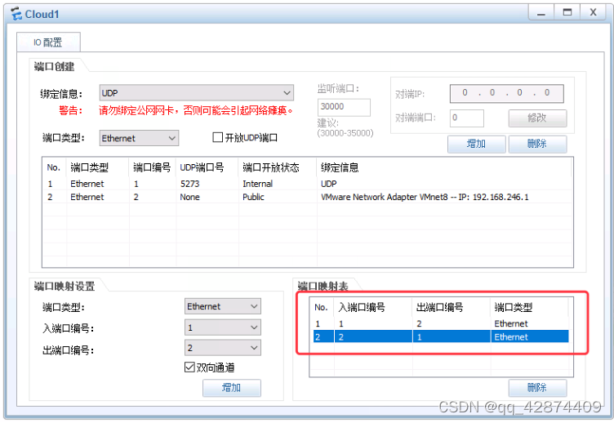Open the 绑定信息 UDP dropdown
614x423 pixels.
click(196, 93)
